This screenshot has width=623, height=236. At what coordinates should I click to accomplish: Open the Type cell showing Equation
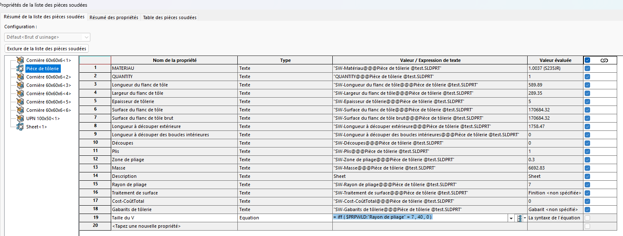[x=284, y=218]
